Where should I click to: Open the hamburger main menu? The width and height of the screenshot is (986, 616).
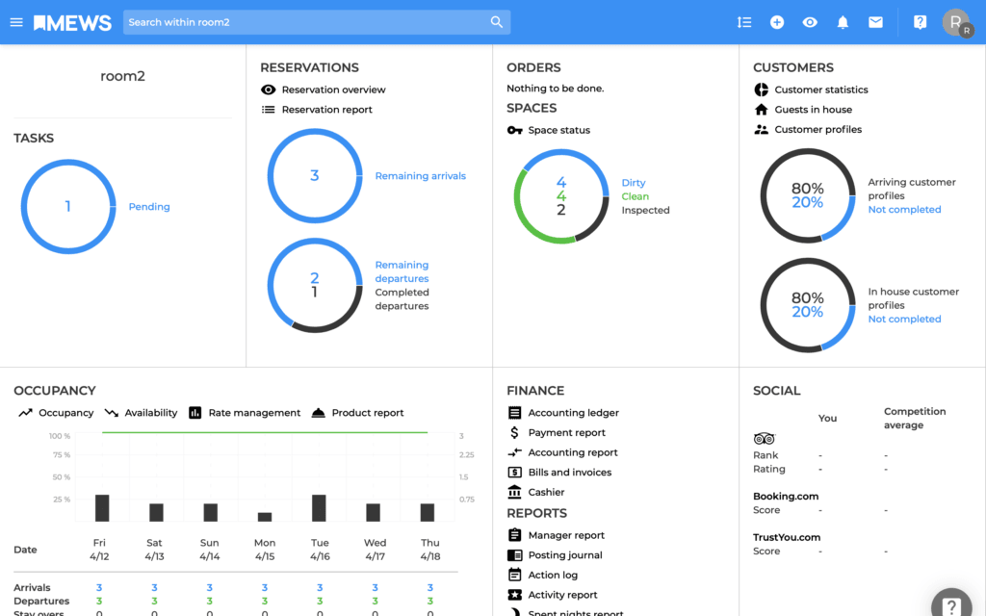[16, 22]
